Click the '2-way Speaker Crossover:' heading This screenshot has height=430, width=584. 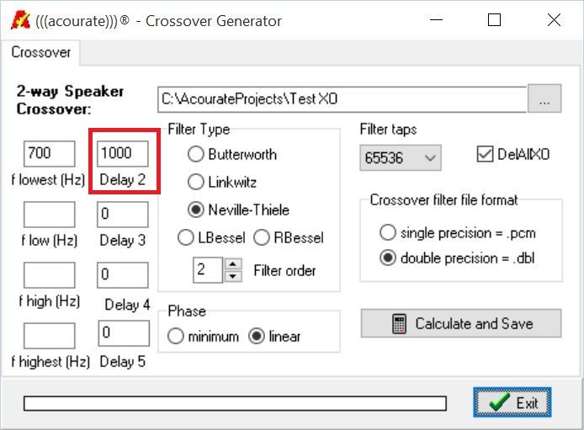coord(70,100)
